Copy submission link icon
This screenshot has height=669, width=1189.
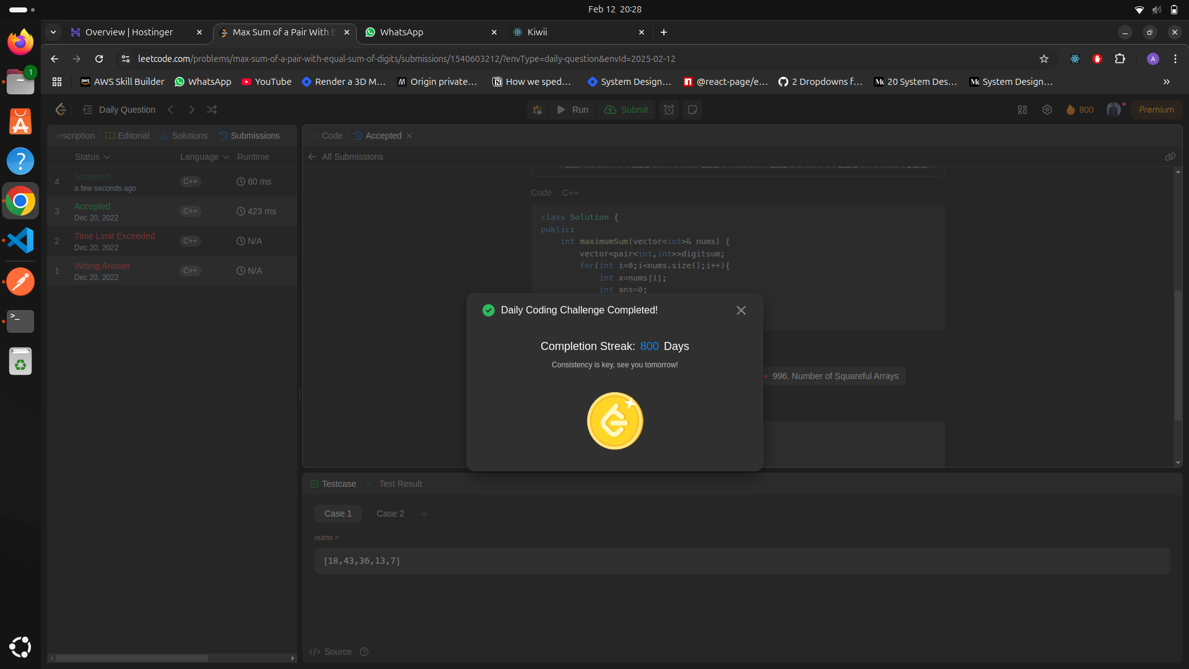[1170, 157]
